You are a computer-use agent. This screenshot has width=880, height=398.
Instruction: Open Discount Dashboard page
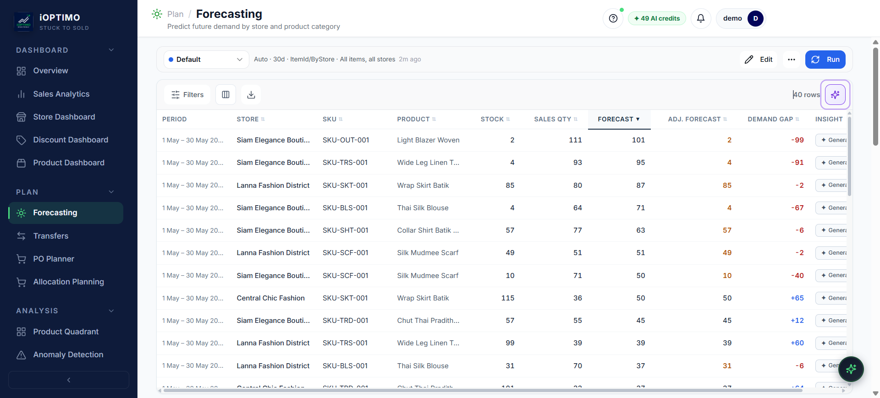[x=66, y=140]
